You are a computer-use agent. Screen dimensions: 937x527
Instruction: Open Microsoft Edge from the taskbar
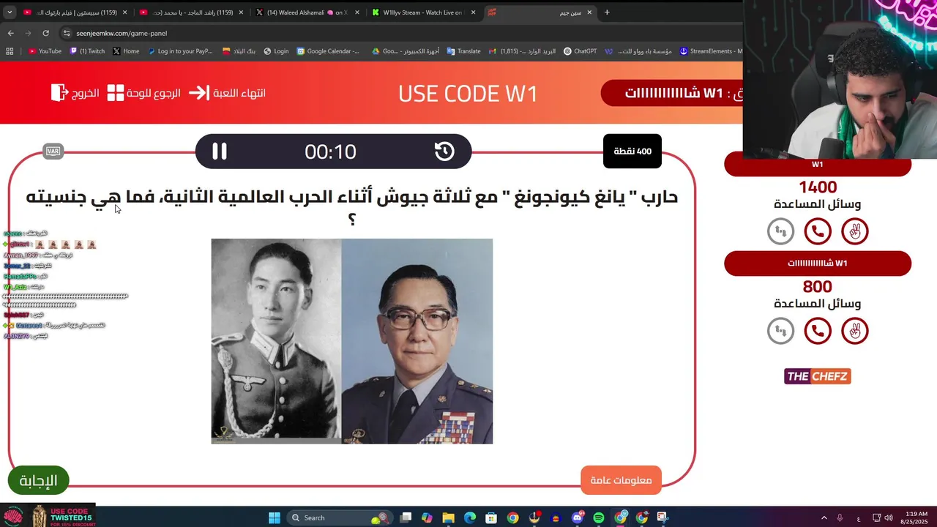coord(470,517)
